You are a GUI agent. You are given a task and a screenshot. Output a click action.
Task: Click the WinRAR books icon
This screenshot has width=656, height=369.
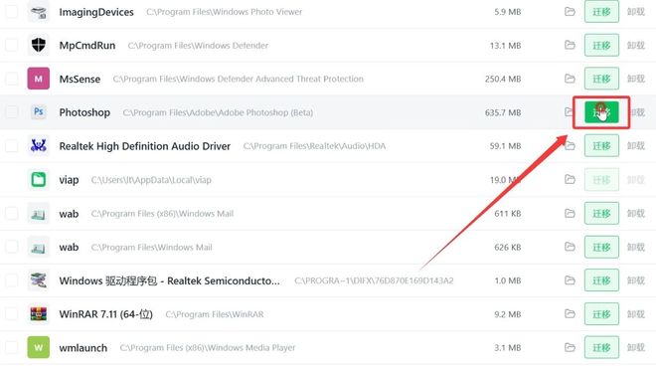[39, 313]
